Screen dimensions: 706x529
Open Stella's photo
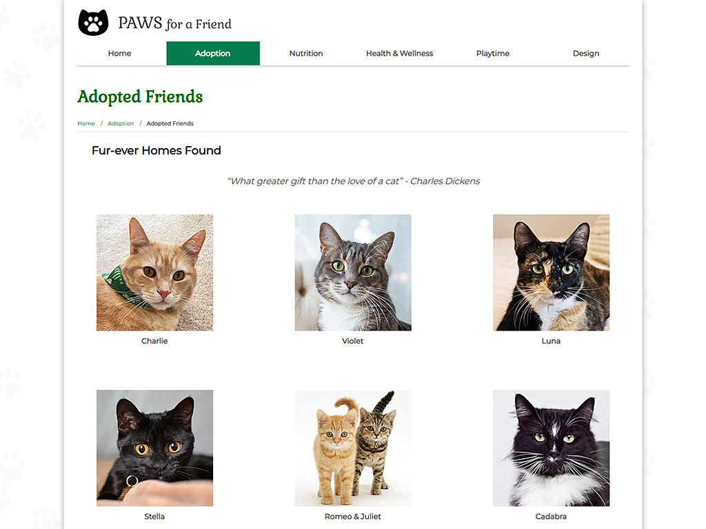[x=154, y=448]
